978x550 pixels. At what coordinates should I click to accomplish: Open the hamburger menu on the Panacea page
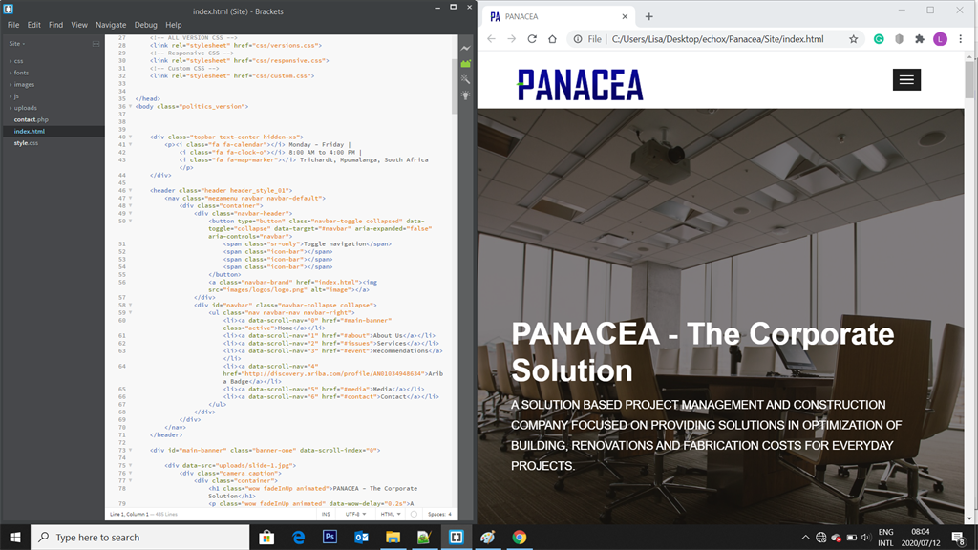(x=906, y=80)
